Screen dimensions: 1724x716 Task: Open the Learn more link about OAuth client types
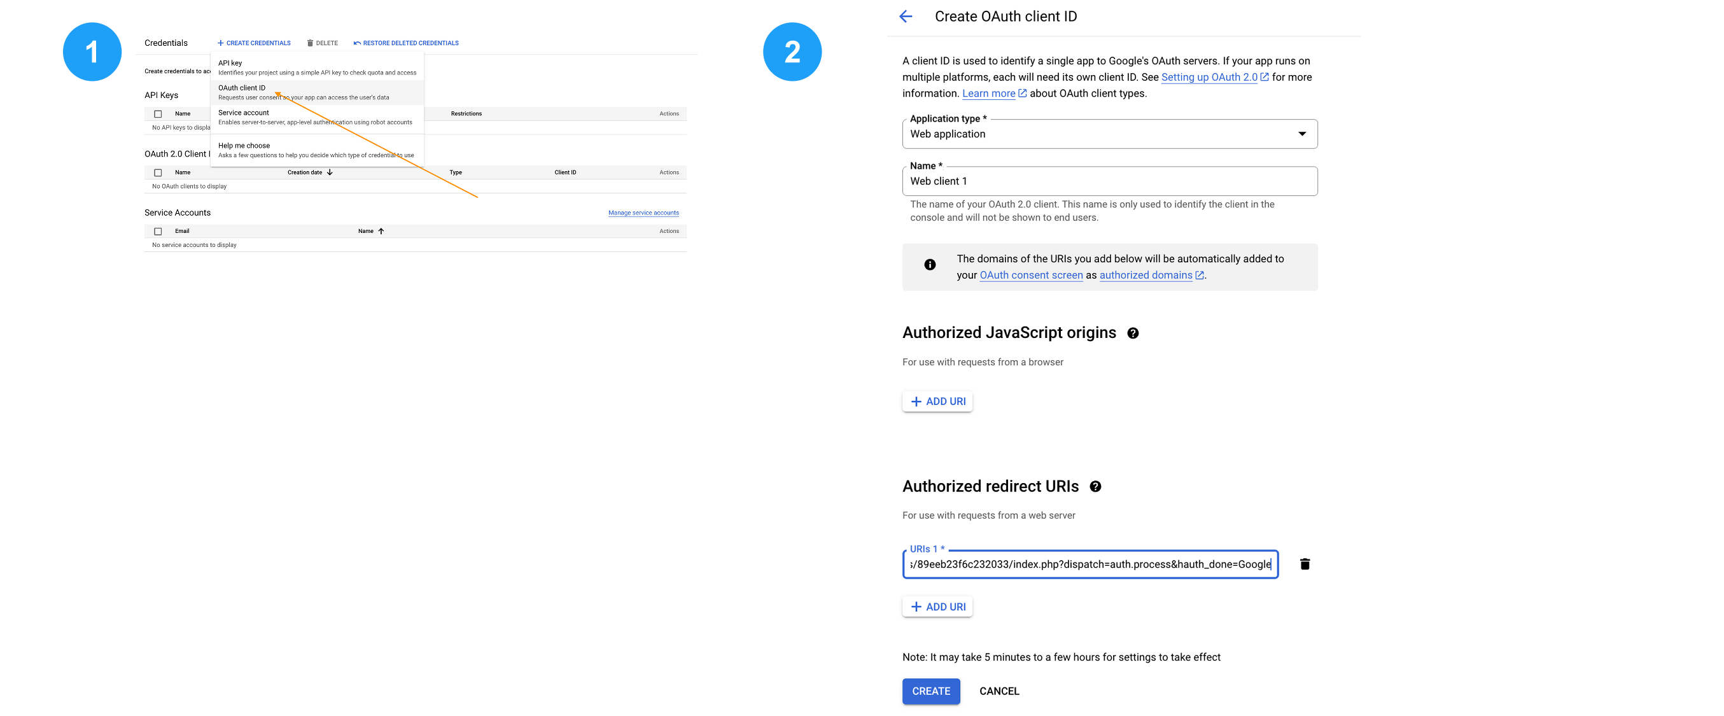(994, 94)
